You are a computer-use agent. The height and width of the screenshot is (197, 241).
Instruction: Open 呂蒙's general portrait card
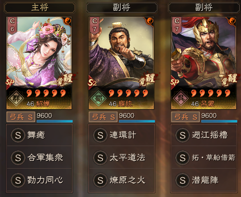click(x=203, y=63)
